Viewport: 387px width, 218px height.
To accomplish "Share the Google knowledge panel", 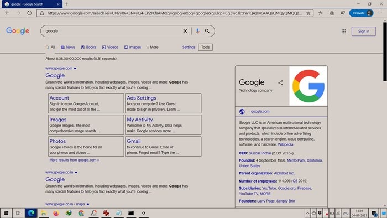I will 280,82.
